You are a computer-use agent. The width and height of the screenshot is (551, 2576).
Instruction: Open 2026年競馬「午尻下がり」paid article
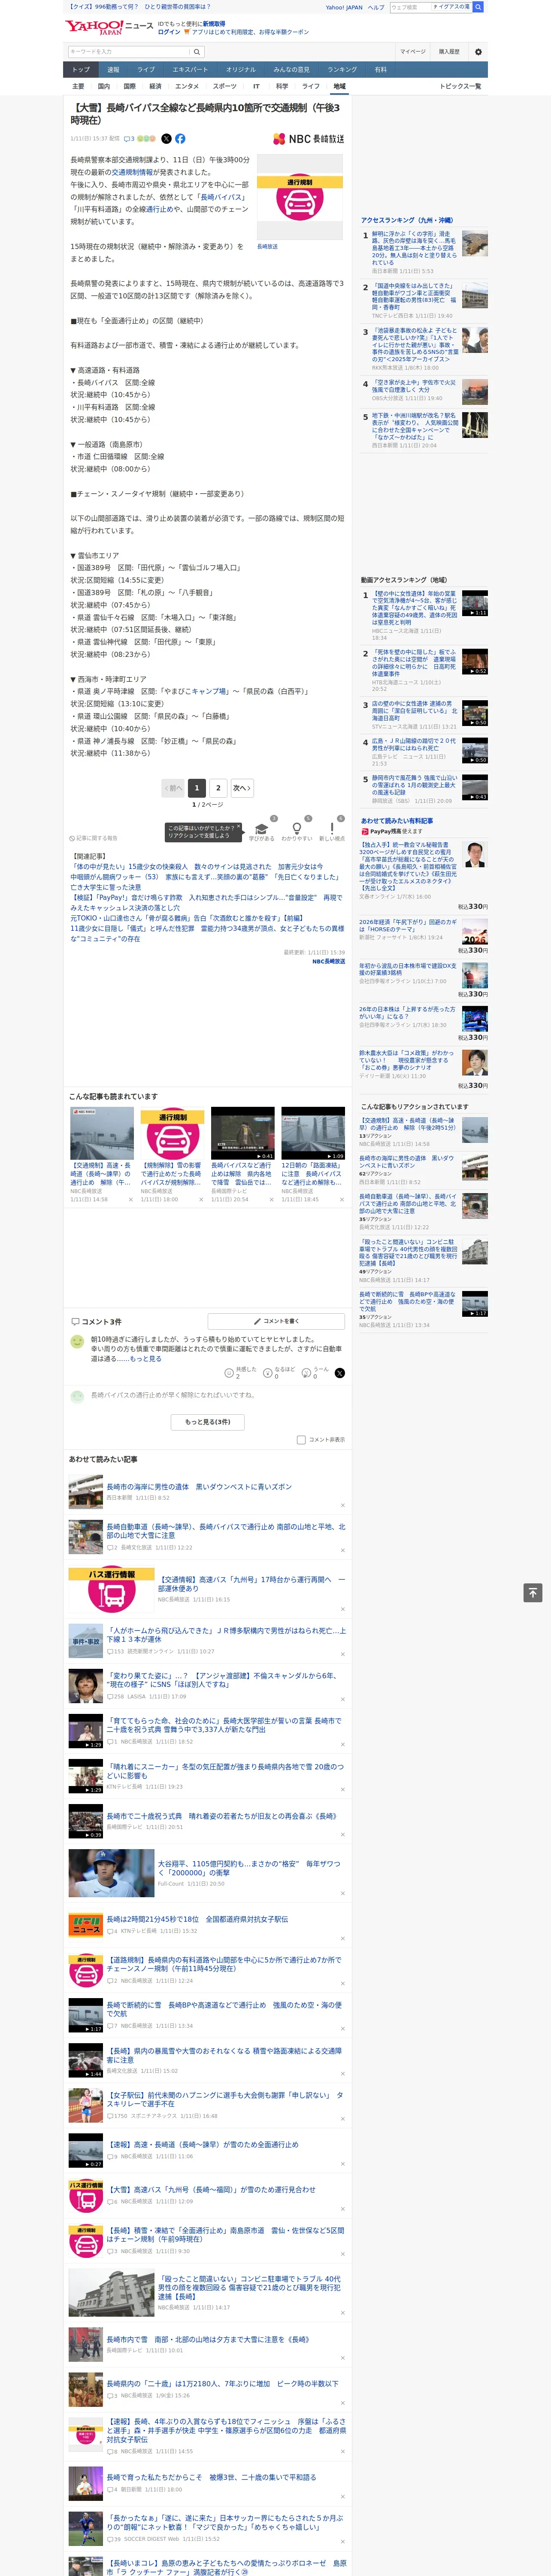408,926
